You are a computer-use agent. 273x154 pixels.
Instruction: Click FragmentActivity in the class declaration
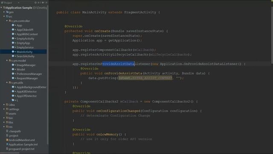(140, 12)
